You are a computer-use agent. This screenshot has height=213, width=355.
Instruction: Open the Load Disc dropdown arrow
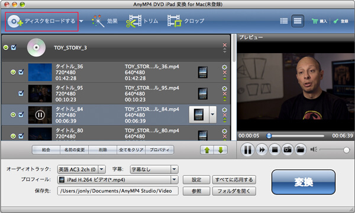pos(81,21)
